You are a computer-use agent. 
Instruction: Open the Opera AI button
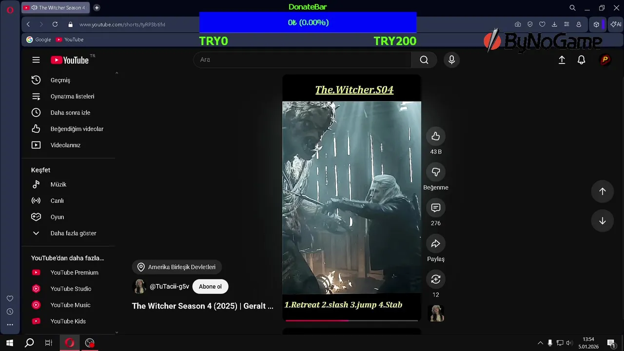tap(616, 24)
